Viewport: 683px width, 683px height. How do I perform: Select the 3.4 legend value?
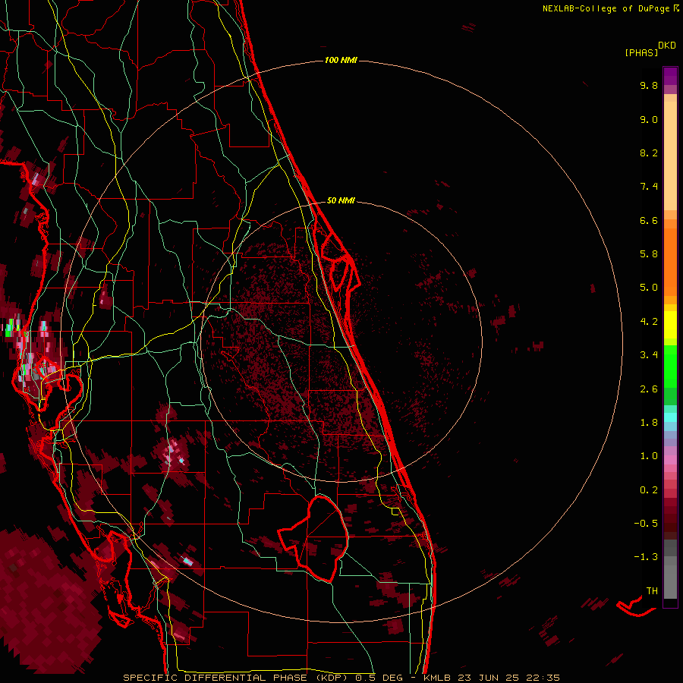pyautogui.click(x=649, y=355)
